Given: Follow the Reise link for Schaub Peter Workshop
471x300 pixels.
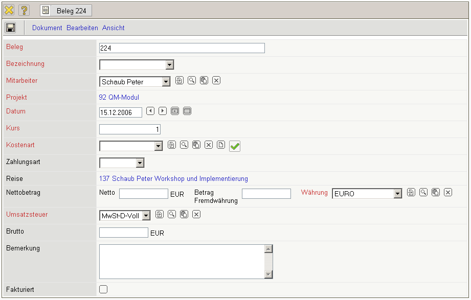Looking at the screenshot, I should point(173,179).
